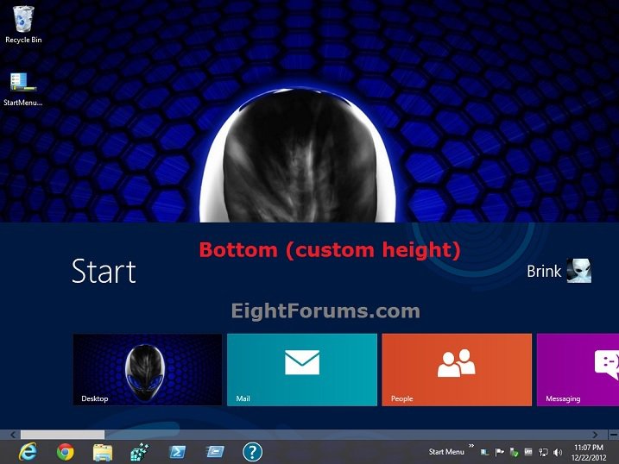
Task: Click the Brink user account picture
Action: [579, 271]
